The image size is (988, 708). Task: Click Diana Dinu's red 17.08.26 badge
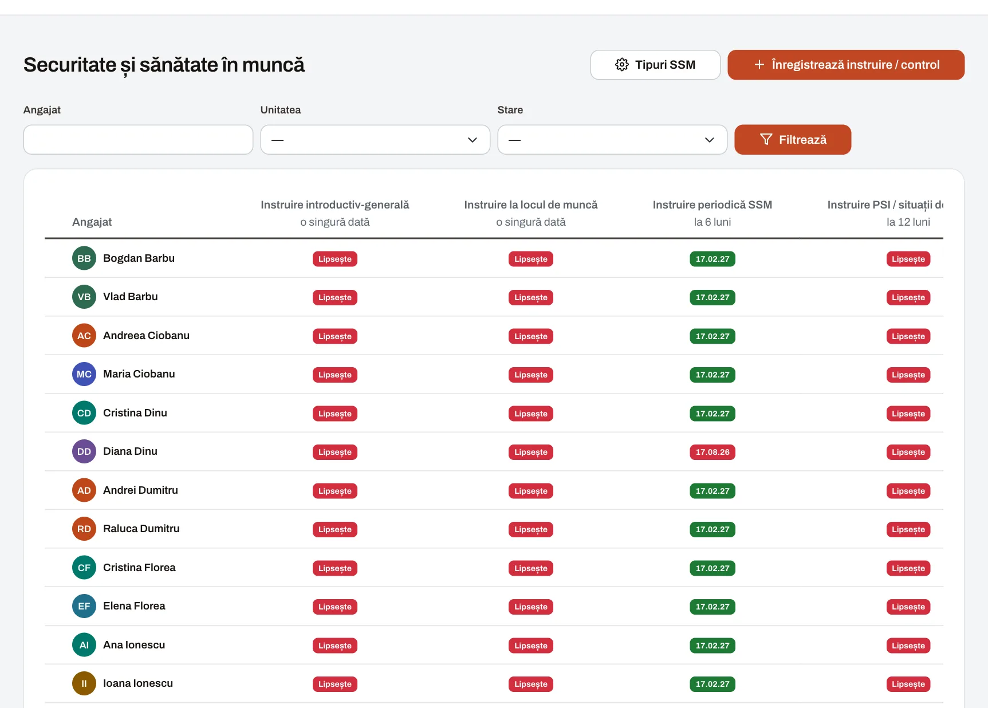pyautogui.click(x=713, y=452)
